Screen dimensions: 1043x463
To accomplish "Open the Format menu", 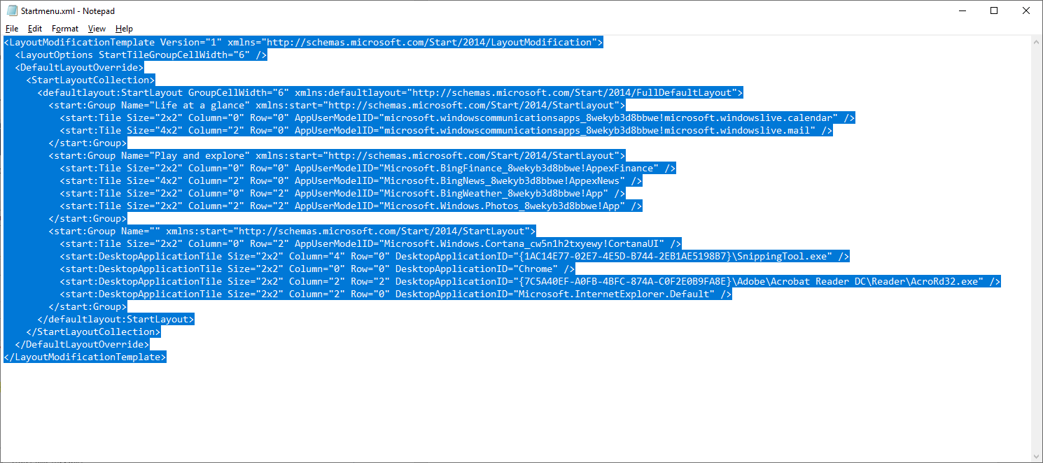I will coord(65,29).
